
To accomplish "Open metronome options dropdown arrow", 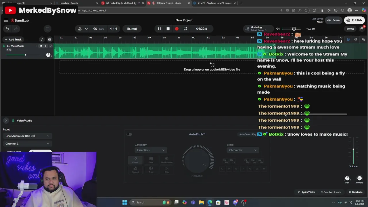I will pyautogui.click(x=86, y=29).
